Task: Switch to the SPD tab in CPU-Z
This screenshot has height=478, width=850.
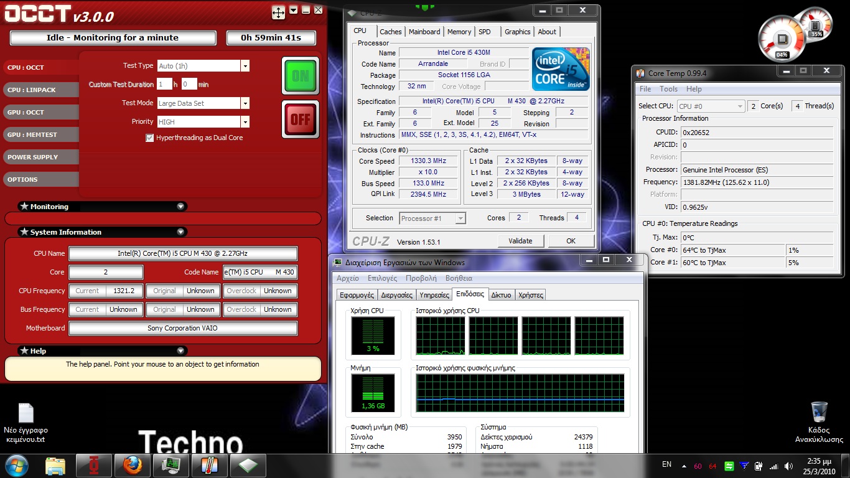Action: pos(485,32)
